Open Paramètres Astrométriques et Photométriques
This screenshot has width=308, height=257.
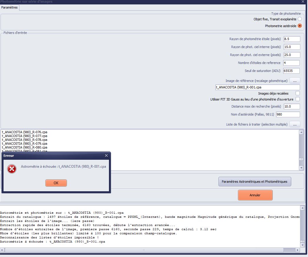tap(254, 182)
